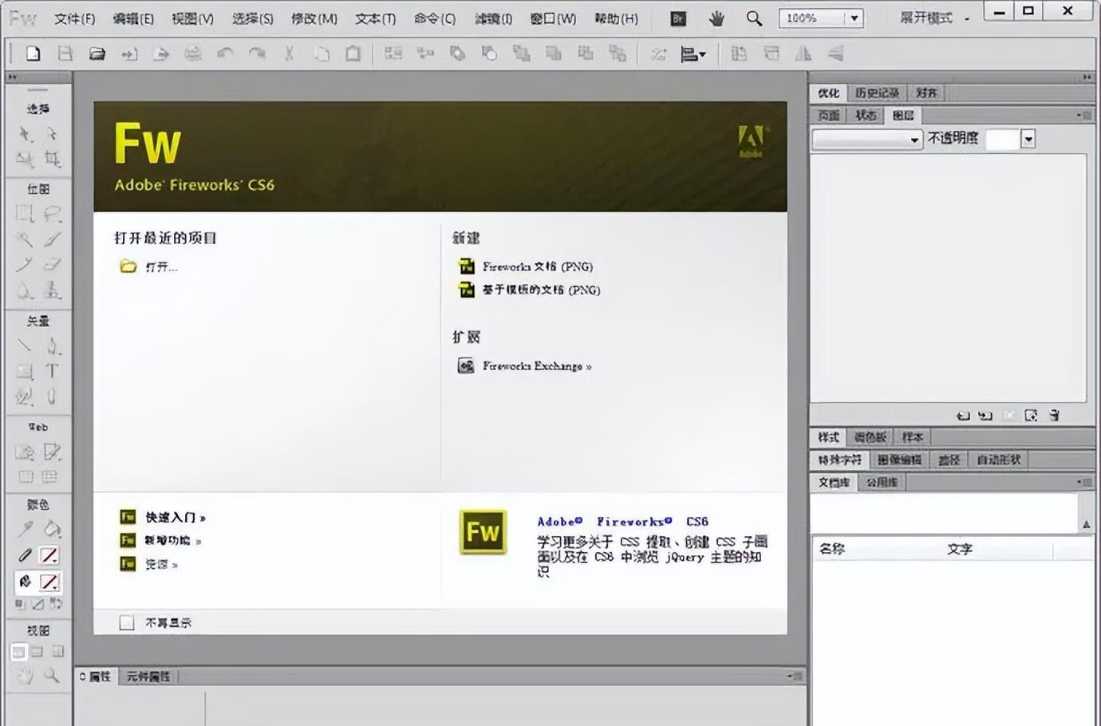
Task: Open the layer blend mode dropdown
Action: (867, 140)
